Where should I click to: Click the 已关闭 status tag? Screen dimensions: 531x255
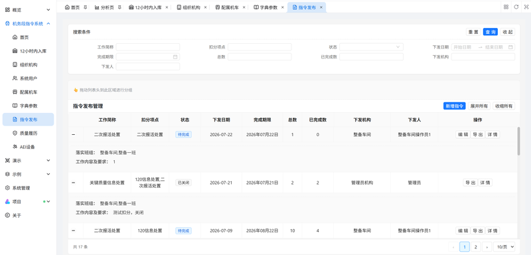(184, 183)
